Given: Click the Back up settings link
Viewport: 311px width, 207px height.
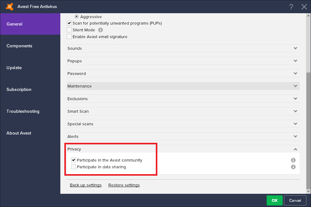Looking at the screenshot, I should point(86,185).
